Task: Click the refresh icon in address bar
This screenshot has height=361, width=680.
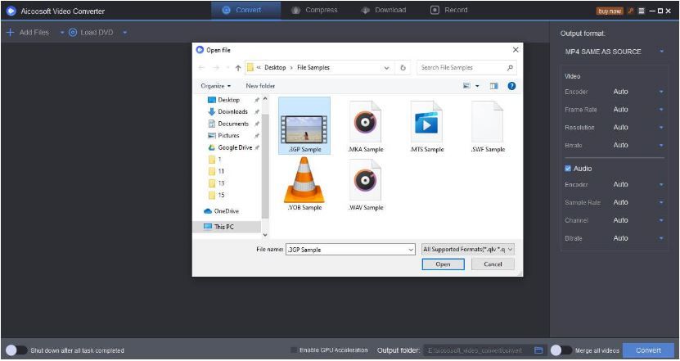Action: [403, 68]
